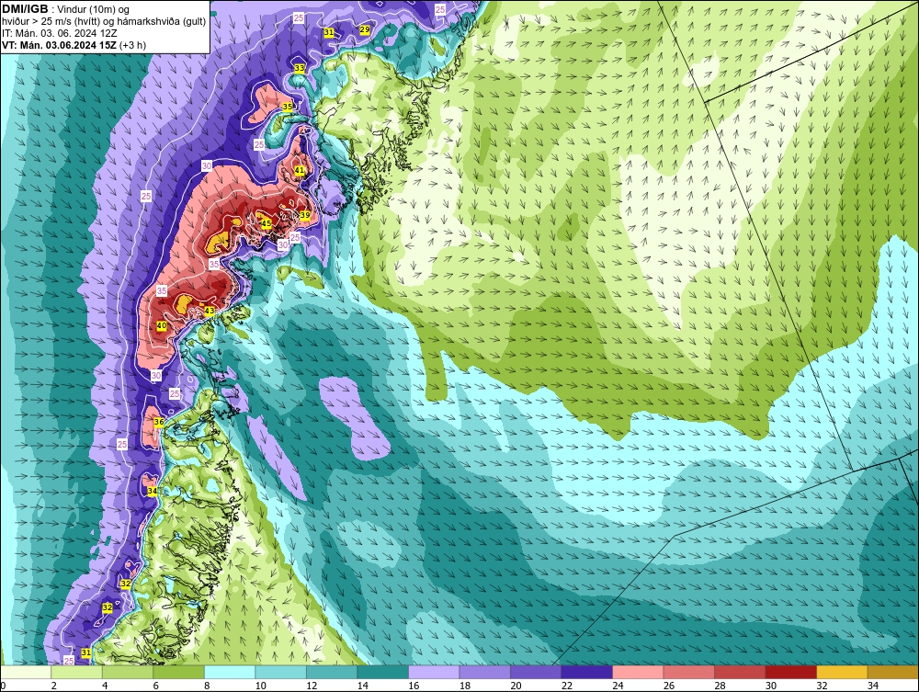Click the yellow peak gust label 39
The width and height of the screenshot is (919, 692).
(x=305, y=215)
